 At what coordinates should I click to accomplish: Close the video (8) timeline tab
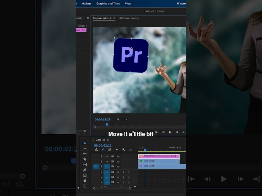[93, 140]
